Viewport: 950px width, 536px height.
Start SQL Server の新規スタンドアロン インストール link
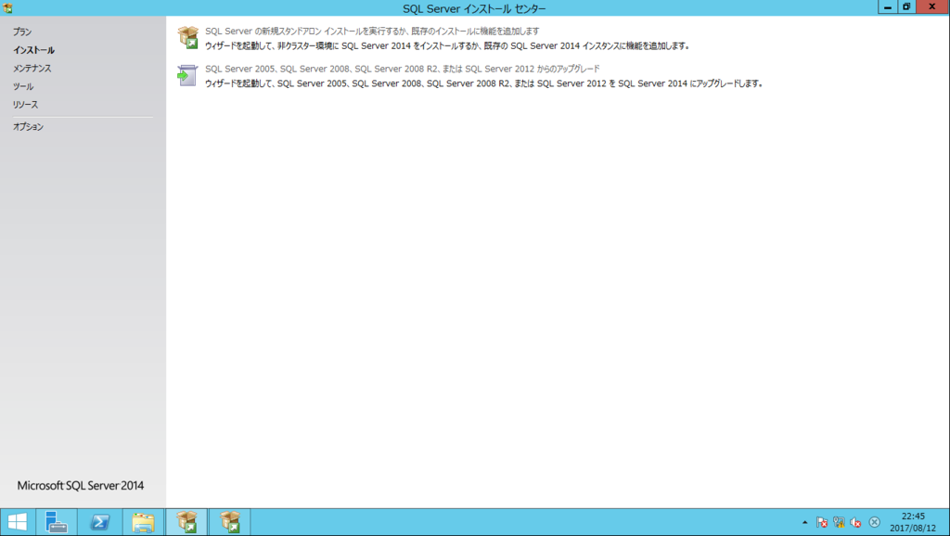(x=371, y=31)
